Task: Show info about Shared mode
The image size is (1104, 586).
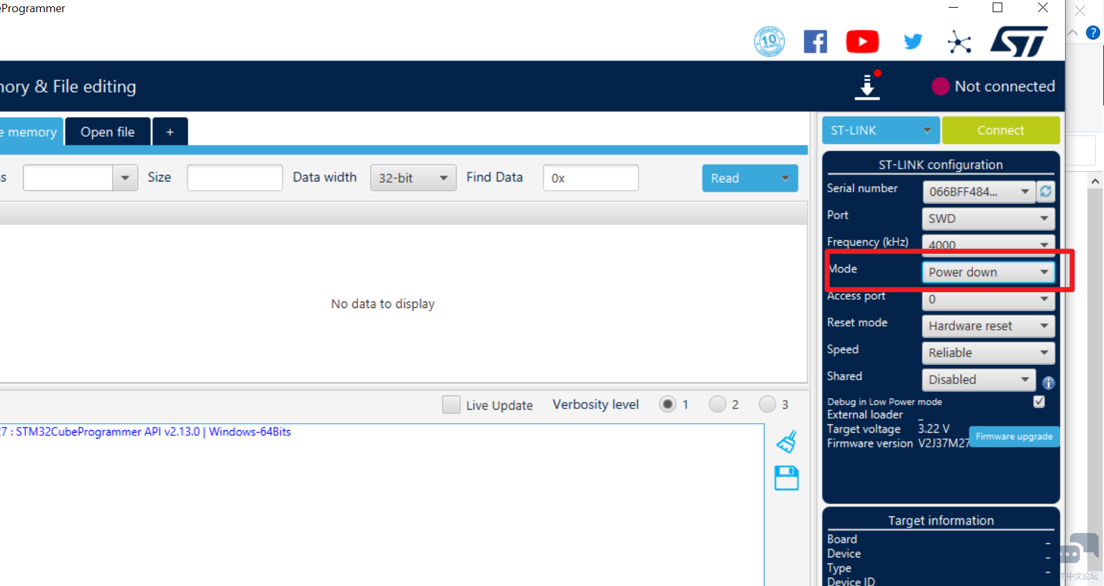Action: point(1048,382)
